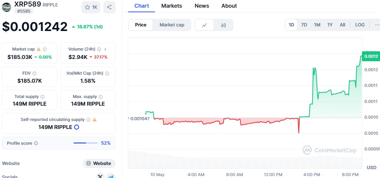
Task: Click the XRP589 coin logo thumbnail
Action: click(x=7, y=7)
